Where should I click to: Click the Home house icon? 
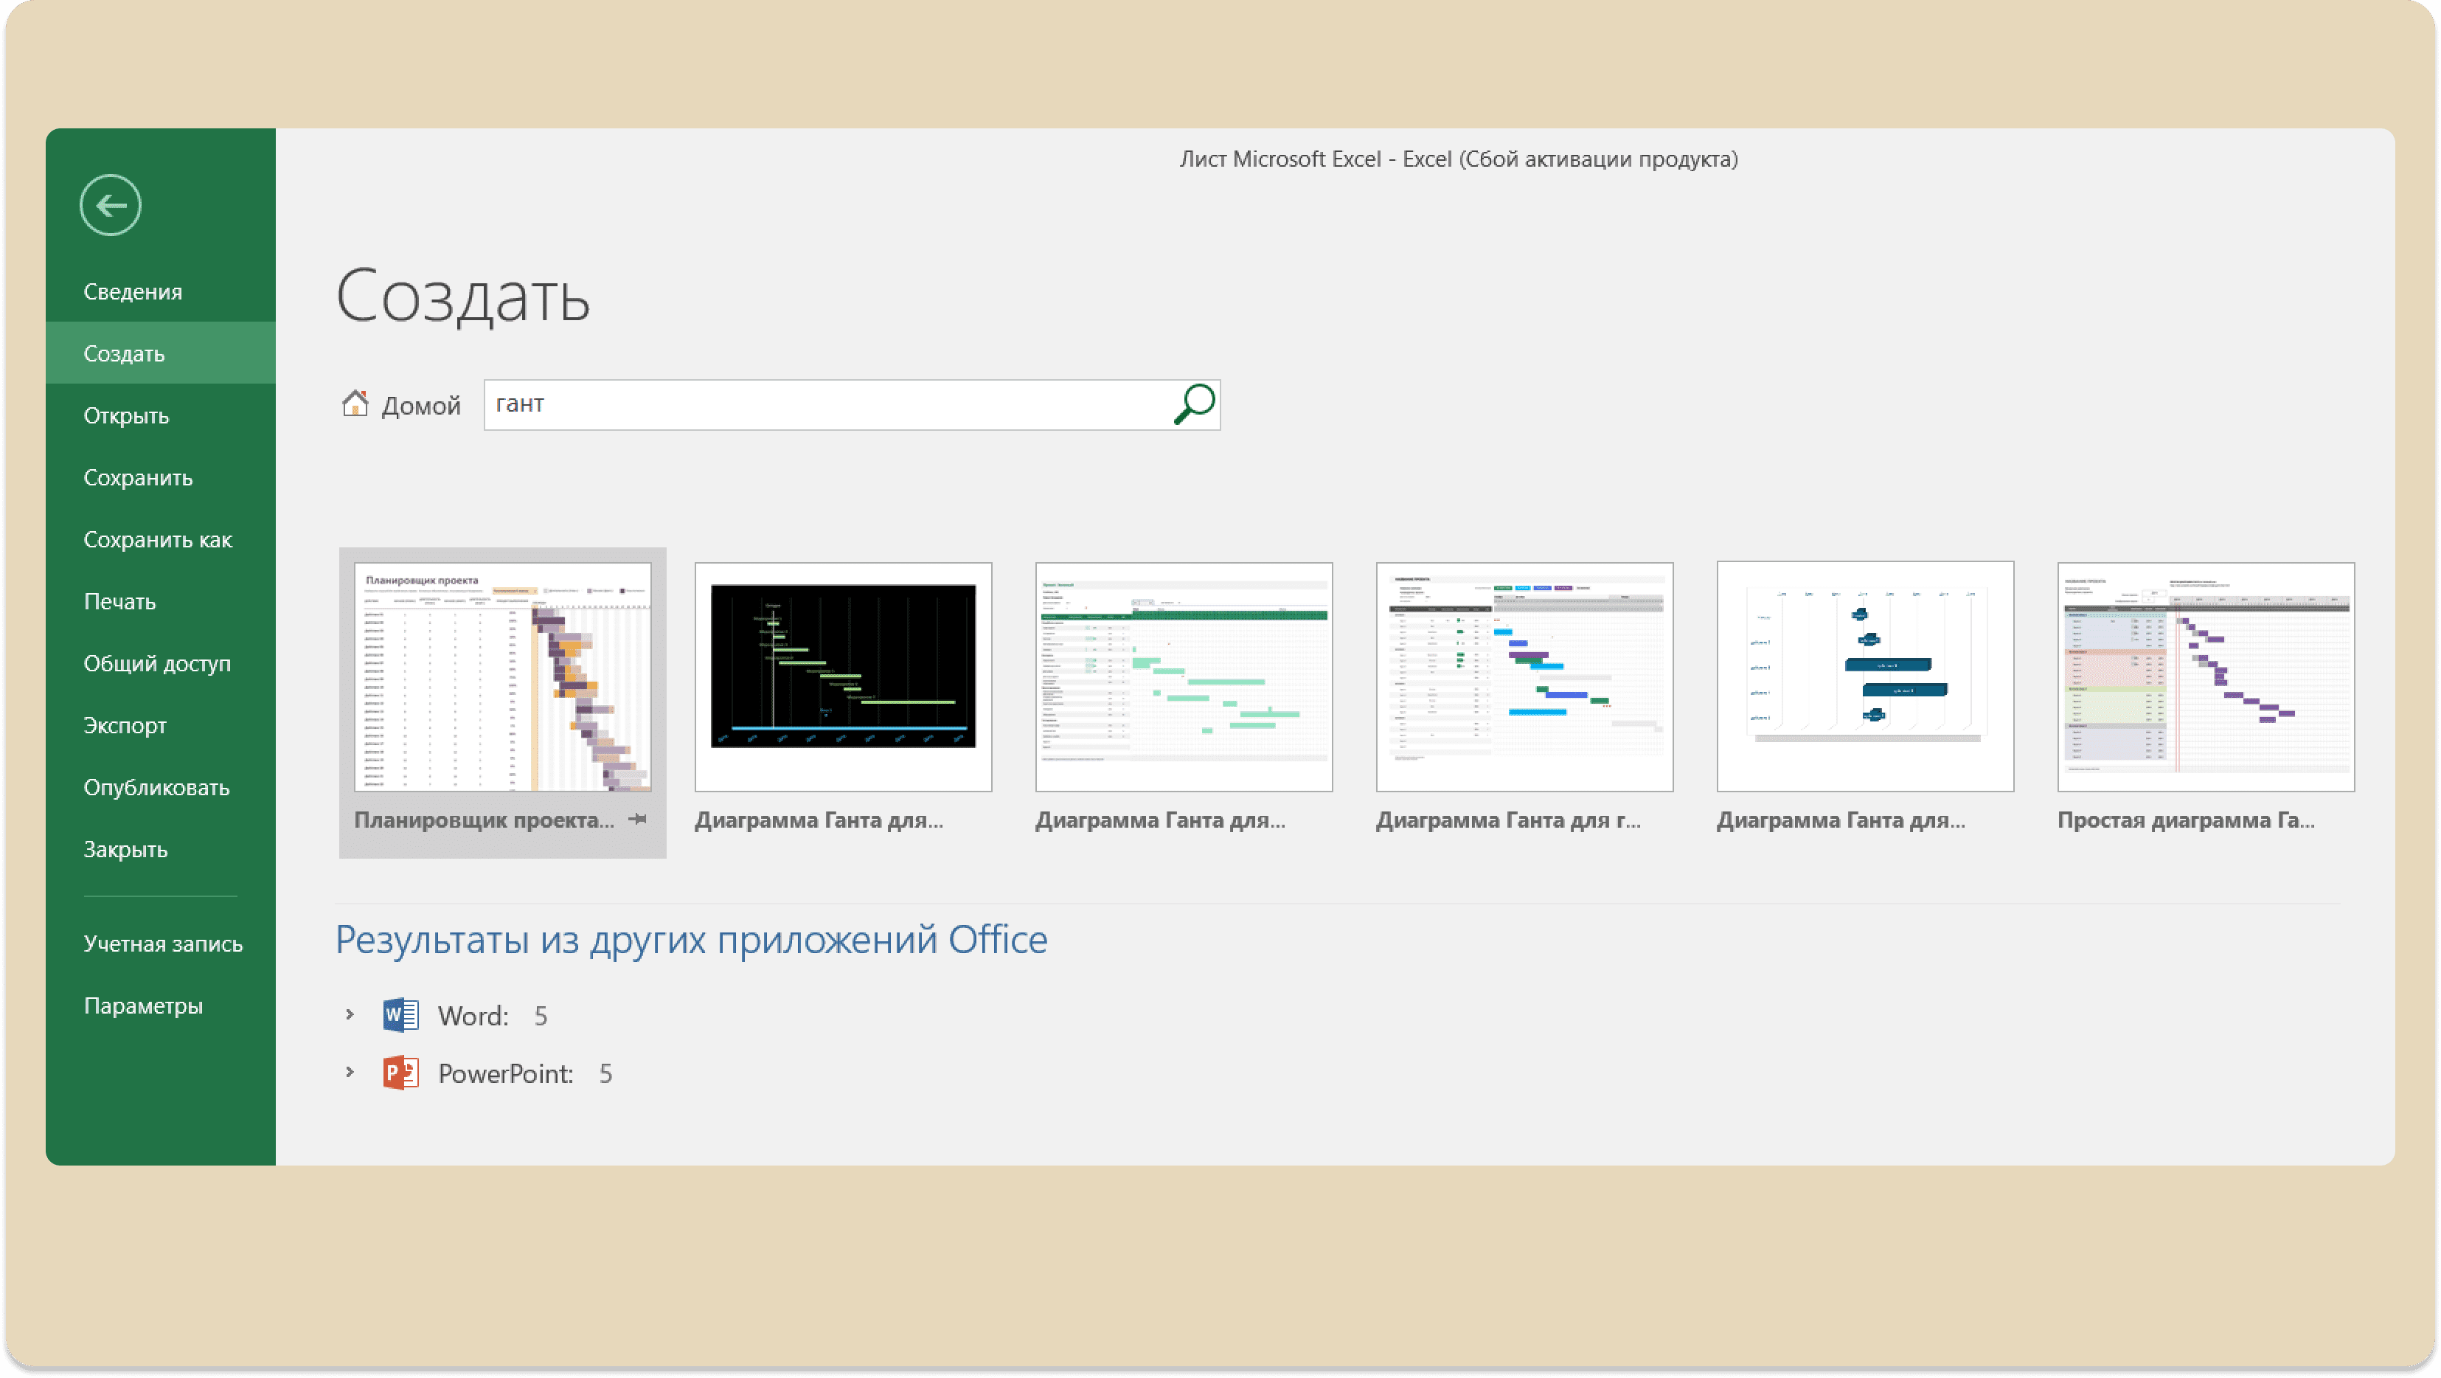point(355,405)
